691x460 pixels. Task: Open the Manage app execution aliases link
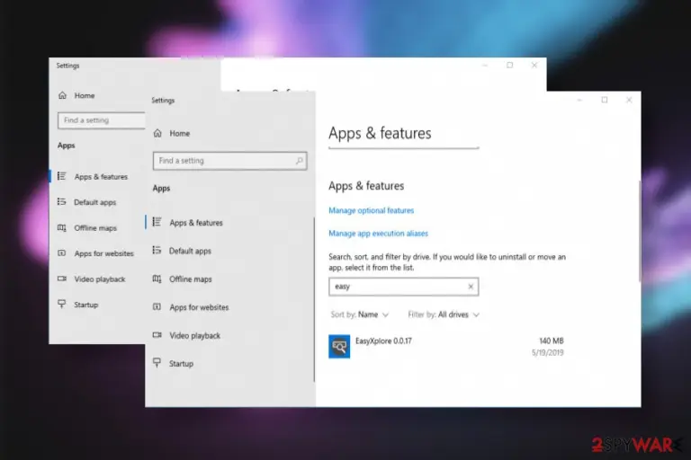pos(378,234)
